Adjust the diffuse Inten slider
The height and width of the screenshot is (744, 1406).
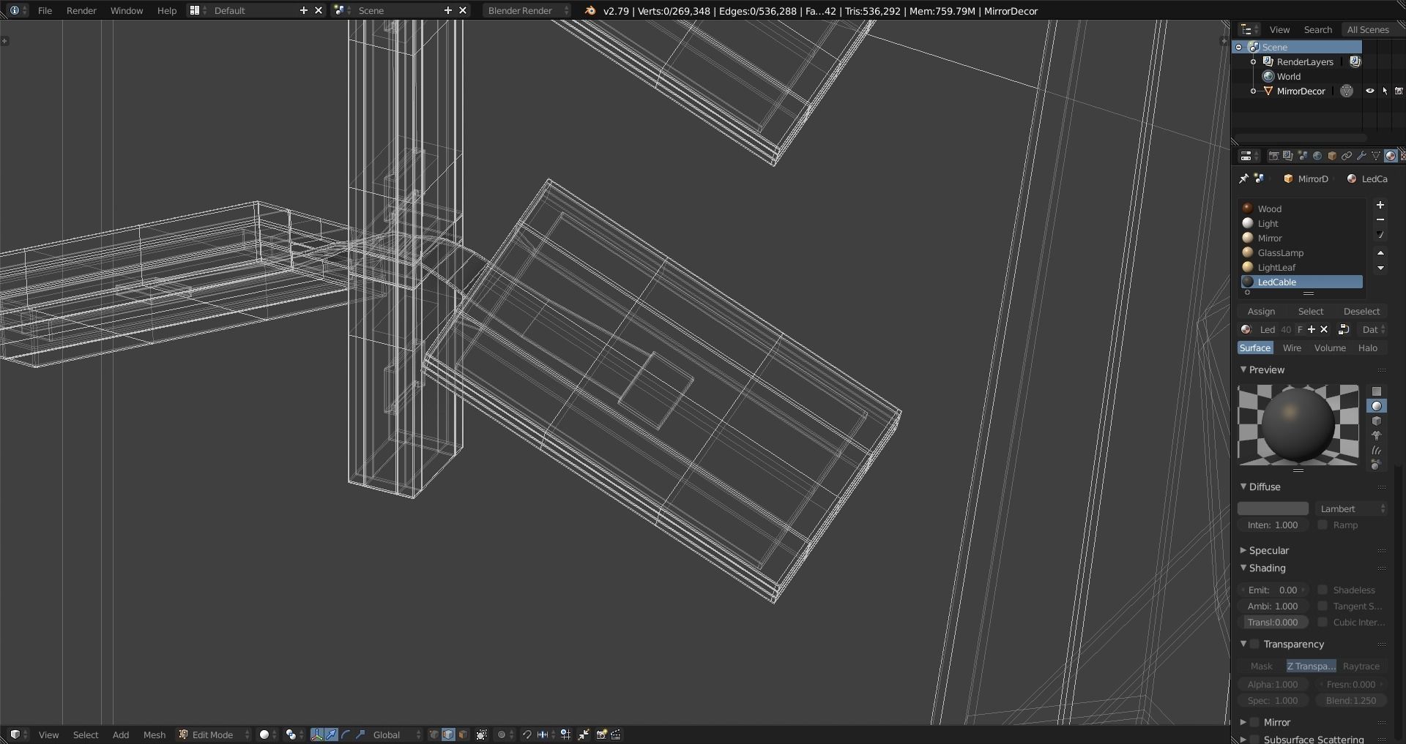click(x=1273, y=525)
